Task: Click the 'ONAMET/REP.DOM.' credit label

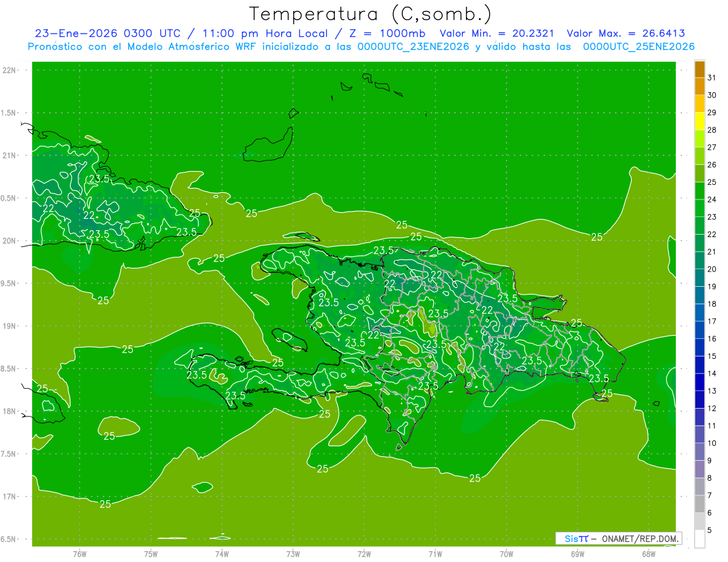Action: [x=640, y=539]
